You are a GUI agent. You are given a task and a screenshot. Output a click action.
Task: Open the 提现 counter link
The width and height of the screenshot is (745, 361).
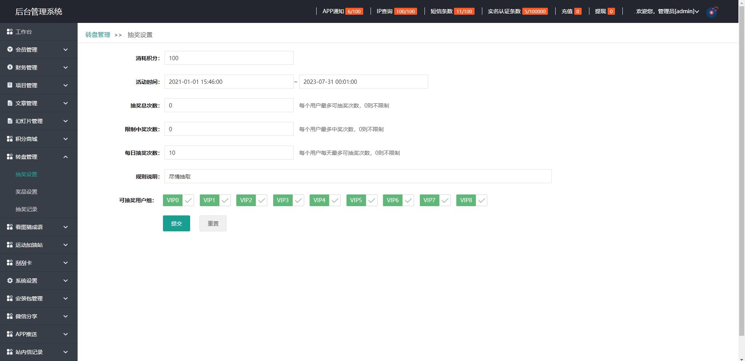coord(605,11)
